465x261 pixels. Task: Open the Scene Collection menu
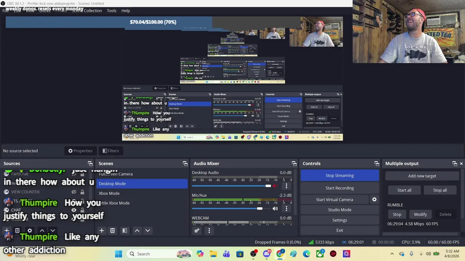pyautogui.click(x=87, y=11)
